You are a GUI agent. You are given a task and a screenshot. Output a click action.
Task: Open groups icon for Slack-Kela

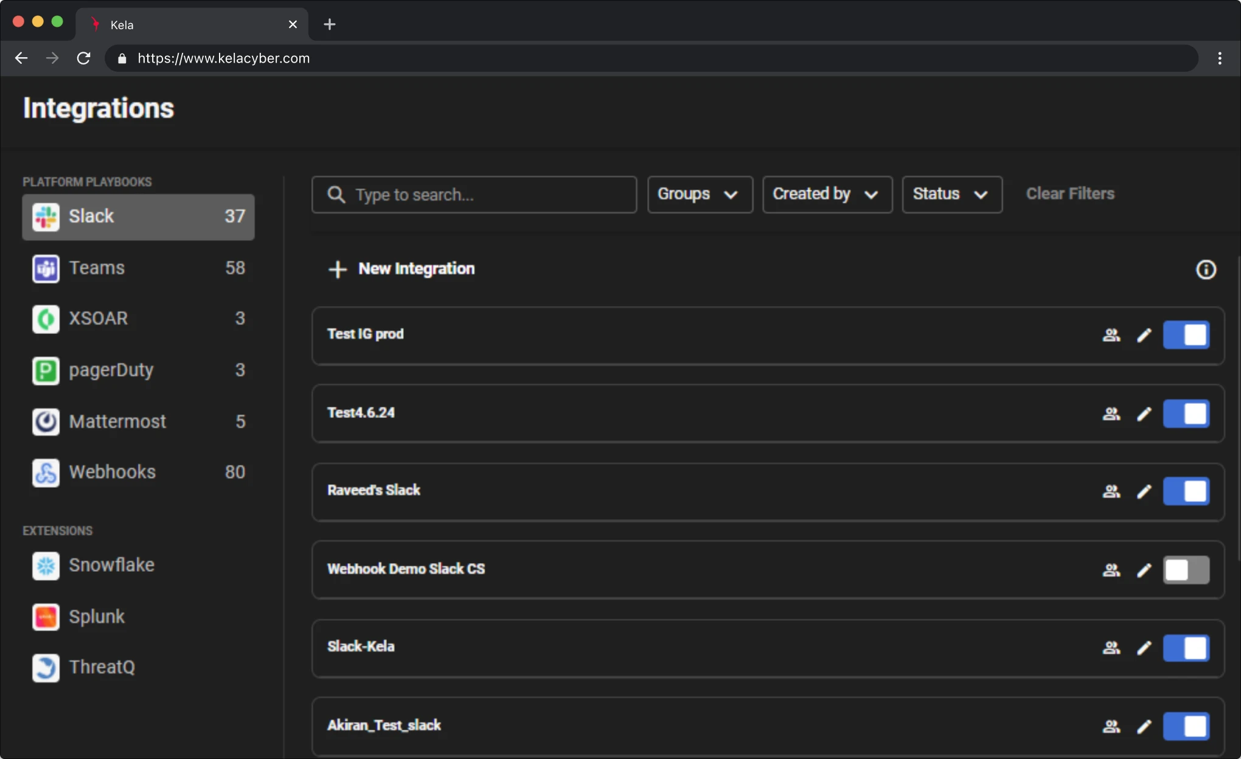pos(1111,648)
